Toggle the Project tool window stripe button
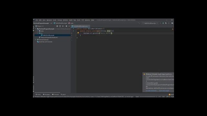207x116 pixels. click(34, 28)
